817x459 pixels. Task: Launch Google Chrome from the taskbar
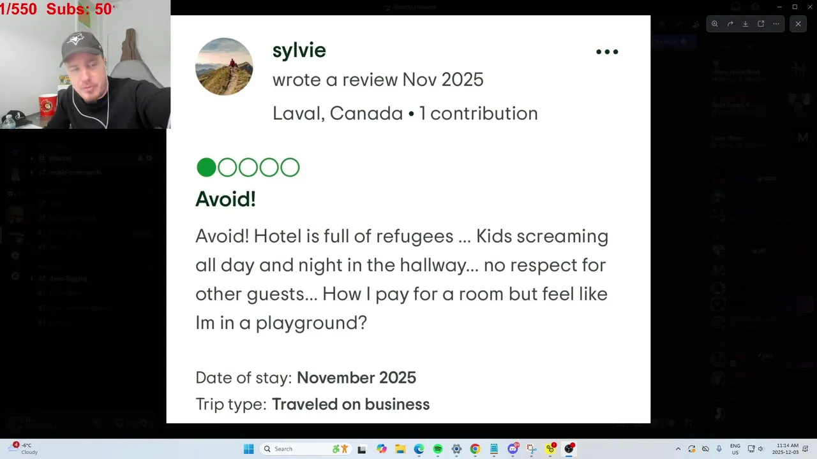[x=475, y=449]
